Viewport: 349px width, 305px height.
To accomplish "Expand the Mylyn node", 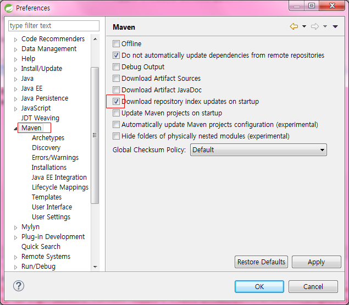I will [x=15, y=228].
